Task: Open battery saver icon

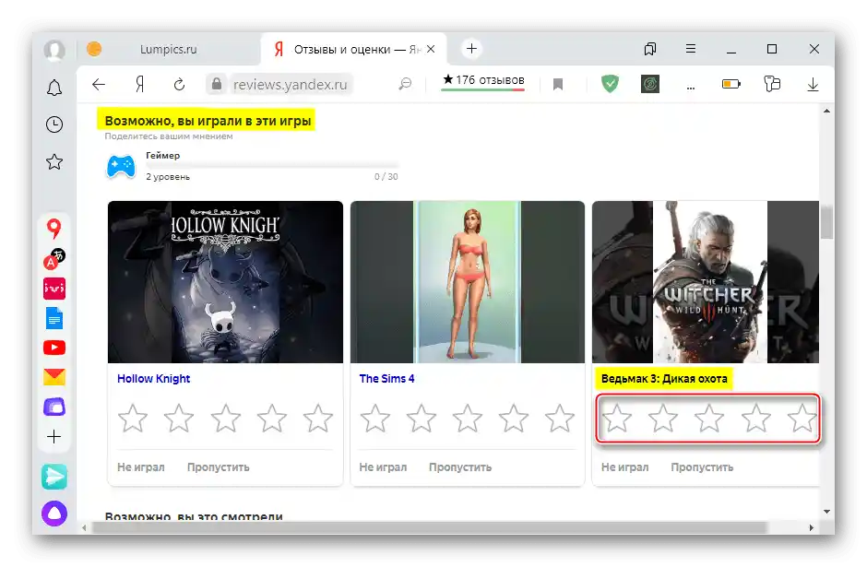Action: point(731,84)
